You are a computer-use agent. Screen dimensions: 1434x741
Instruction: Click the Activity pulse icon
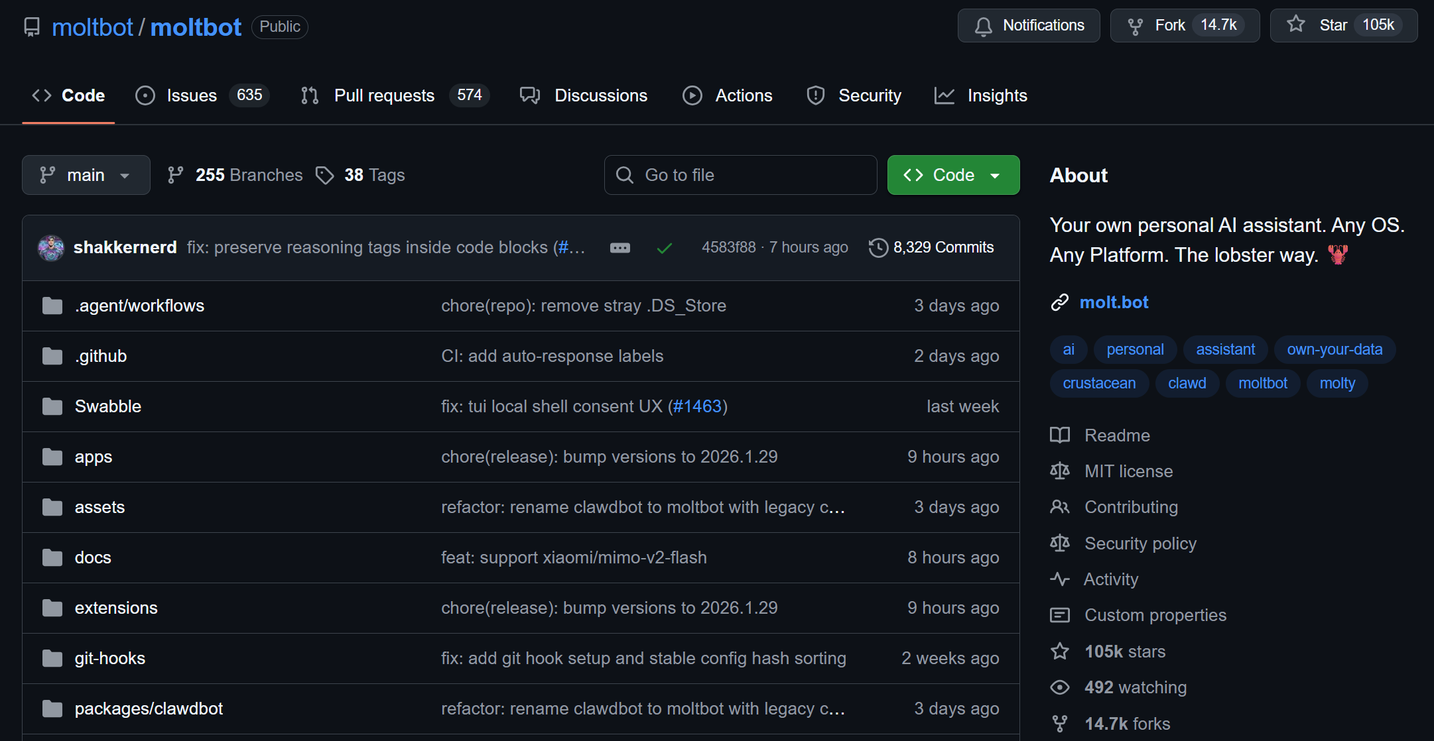1060,579
